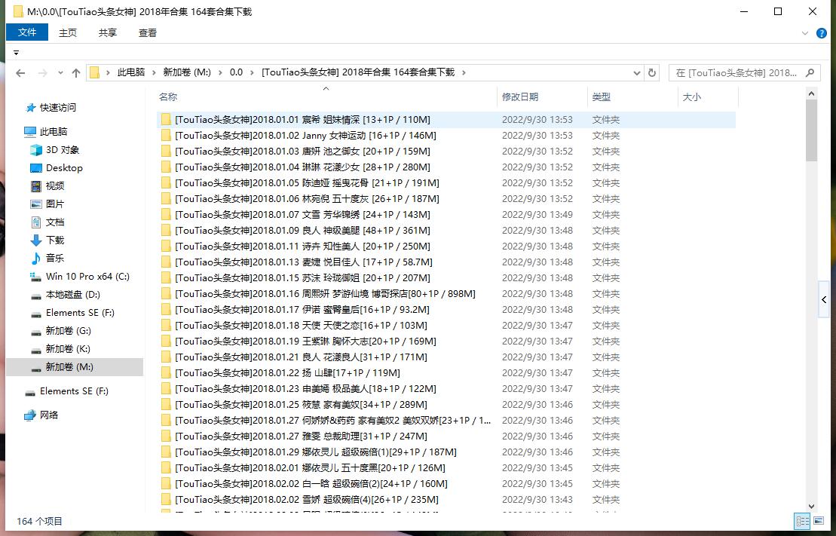Screen dimensions: 836x536
Task: Click folder icon of 2018.01.15 苏沫 玲珑御姐
Action: tap(166, 278)
